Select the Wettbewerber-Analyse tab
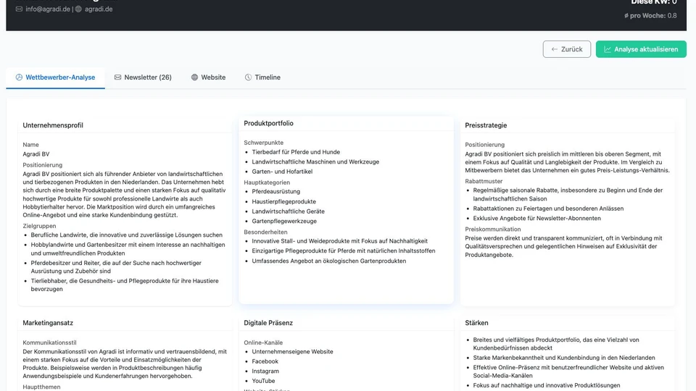 pyautogui.click(x=60, y=77)
